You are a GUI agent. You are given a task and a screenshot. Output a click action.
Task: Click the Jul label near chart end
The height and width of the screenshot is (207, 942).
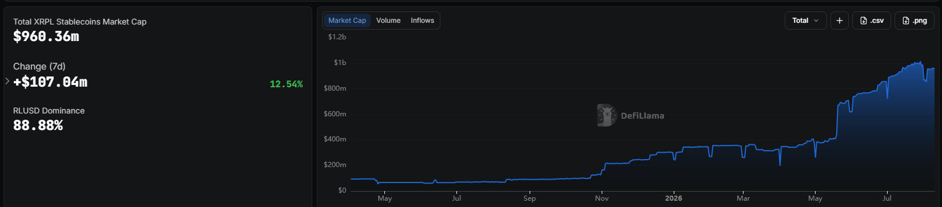pyautogui.click(x=887, y=198)
